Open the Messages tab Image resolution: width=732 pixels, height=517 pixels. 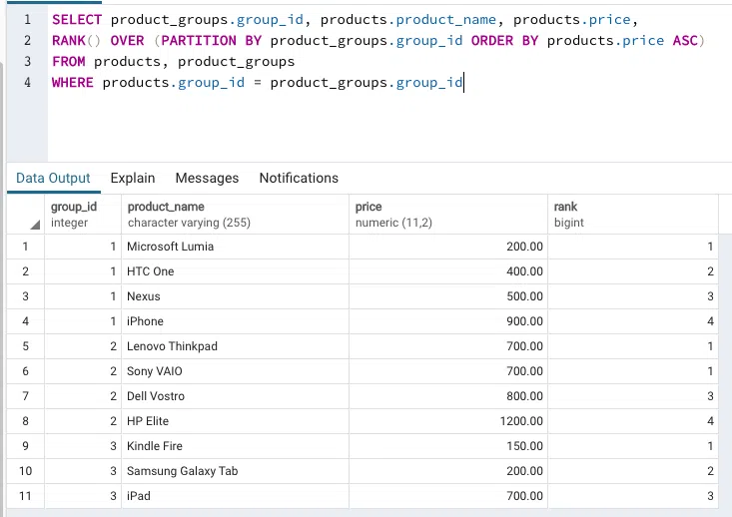(x=207, y=178)
